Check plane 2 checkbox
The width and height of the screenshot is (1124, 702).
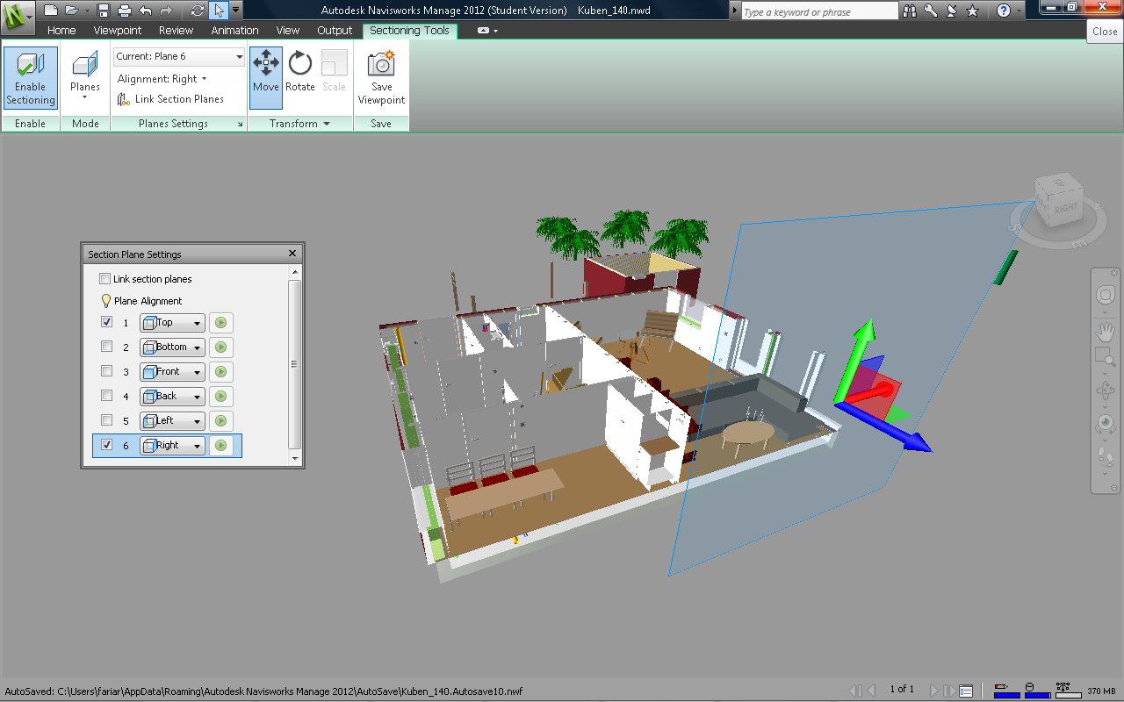pos(106,347)
